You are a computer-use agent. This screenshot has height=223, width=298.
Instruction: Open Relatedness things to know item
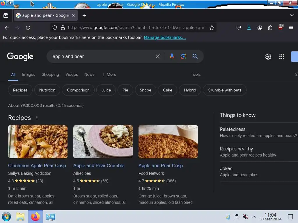click(x=258, y=132)
